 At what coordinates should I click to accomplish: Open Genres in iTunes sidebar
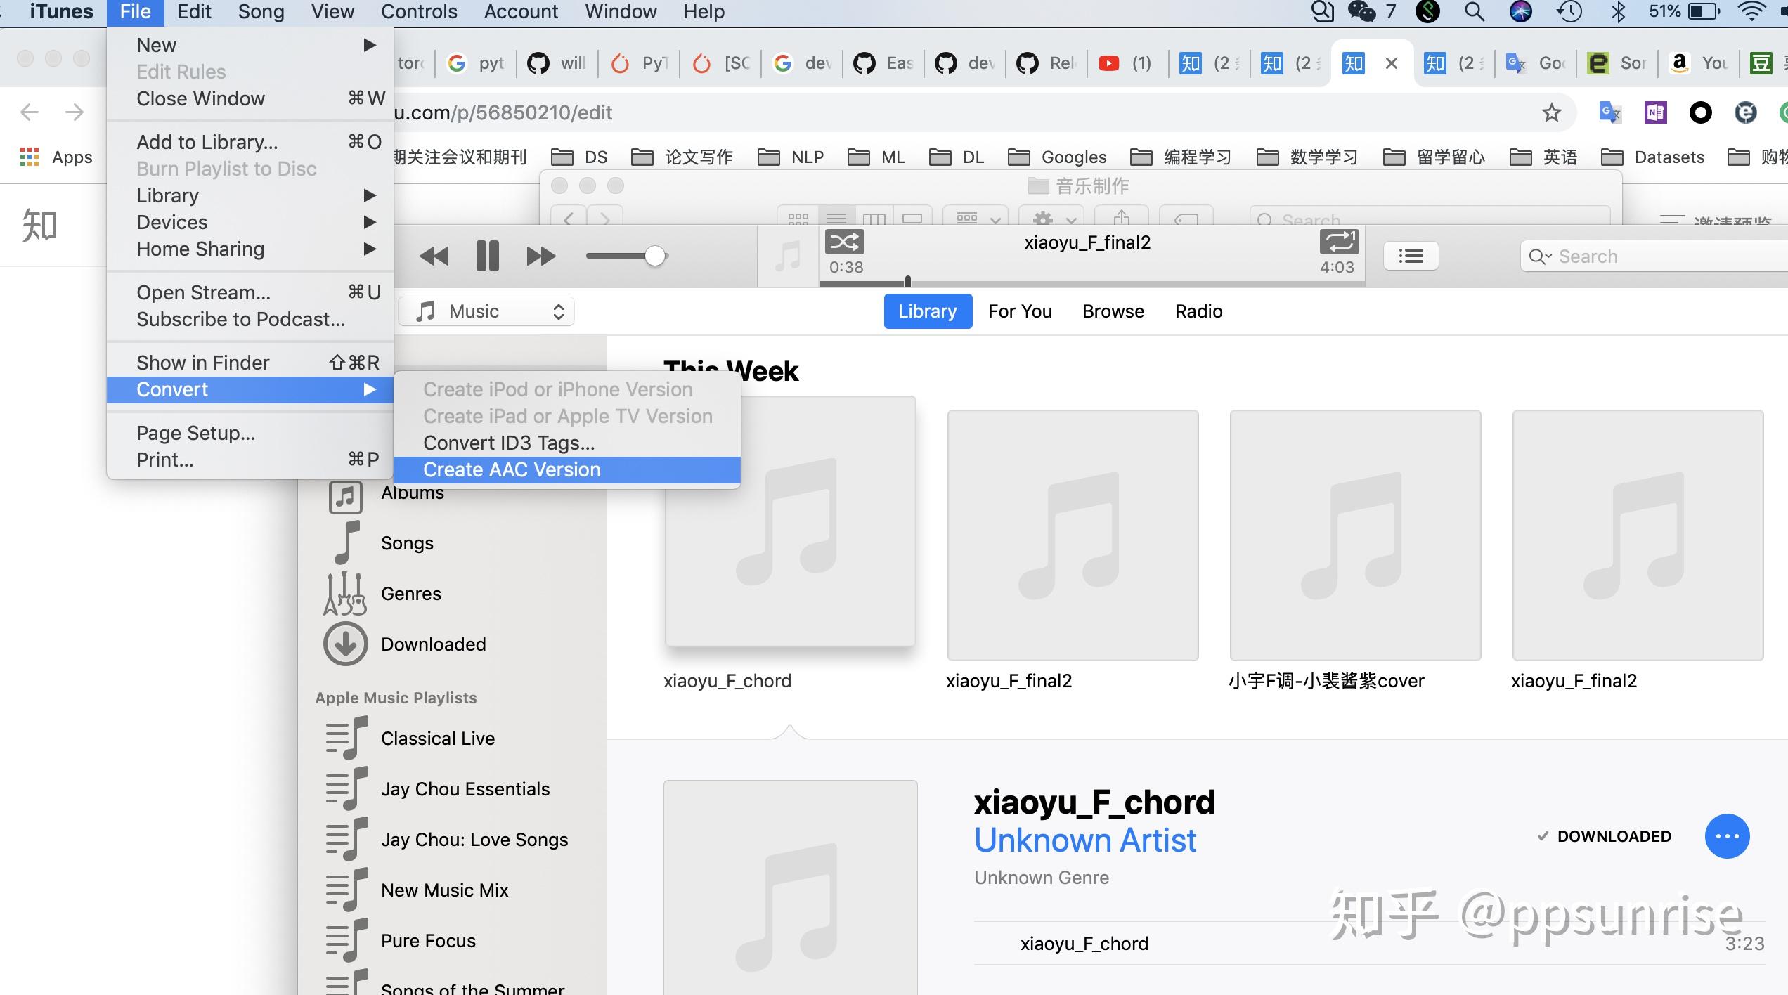(410, 594)
